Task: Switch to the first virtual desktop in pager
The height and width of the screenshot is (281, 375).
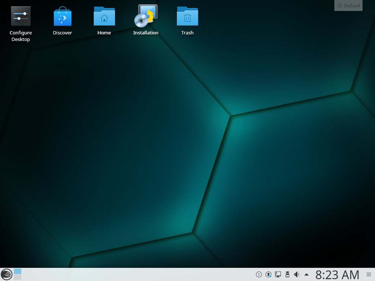Action: pos(18,271)
